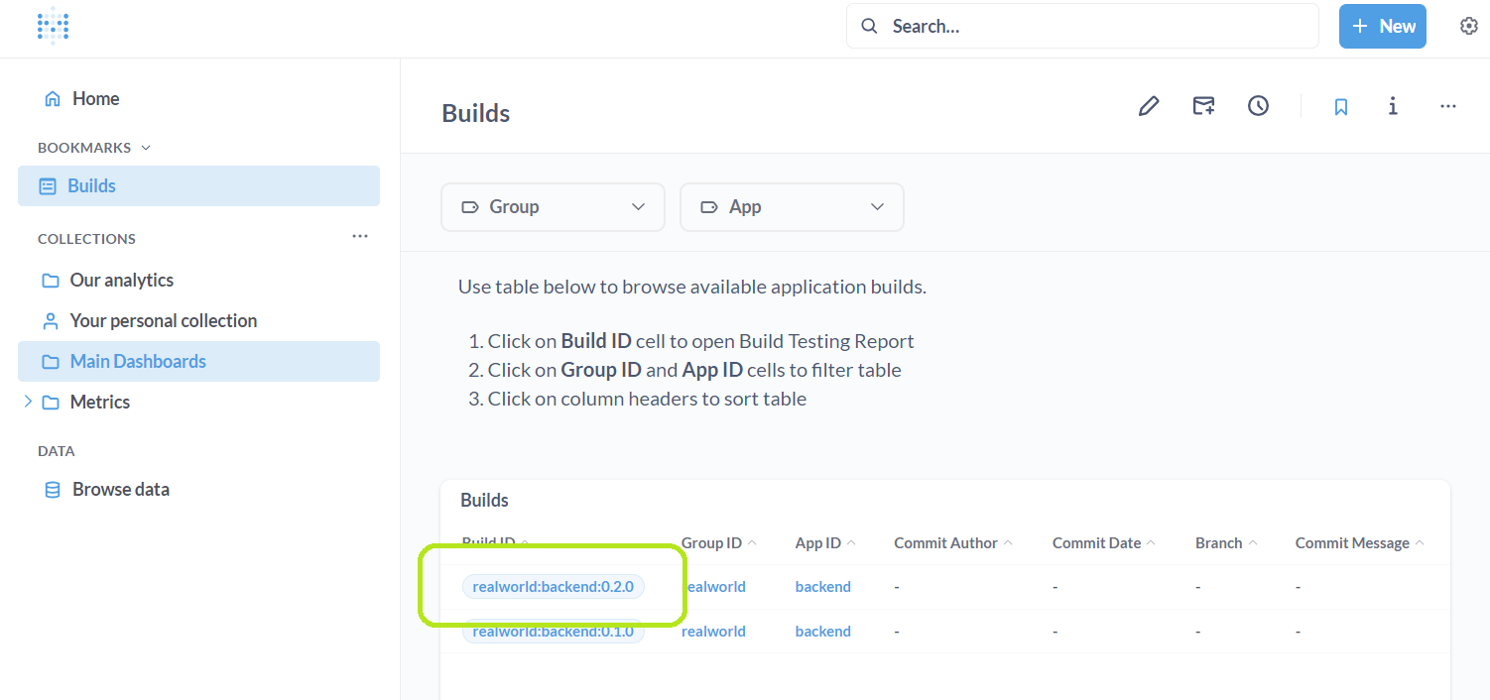
Task: Click the pencil edit dashboard icon
Action: 1148,106
